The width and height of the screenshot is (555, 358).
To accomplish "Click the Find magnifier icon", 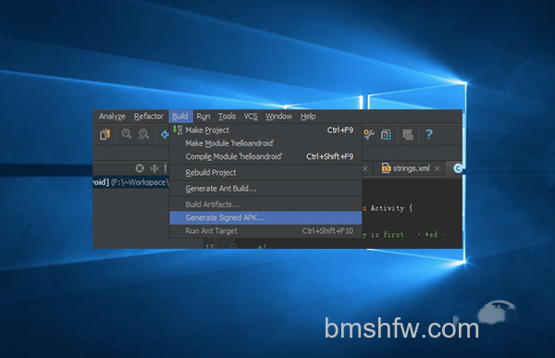I will tap(127, 134).
